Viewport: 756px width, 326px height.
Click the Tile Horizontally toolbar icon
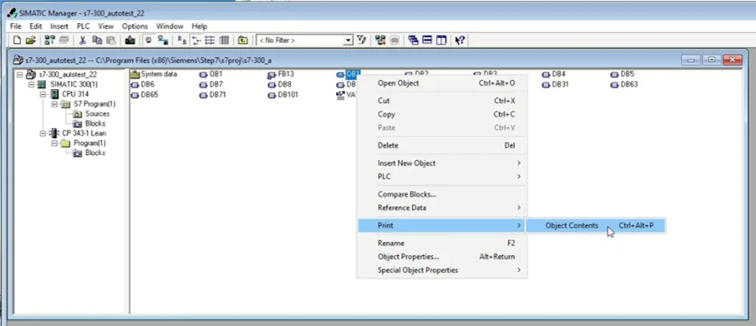(427, 40)
